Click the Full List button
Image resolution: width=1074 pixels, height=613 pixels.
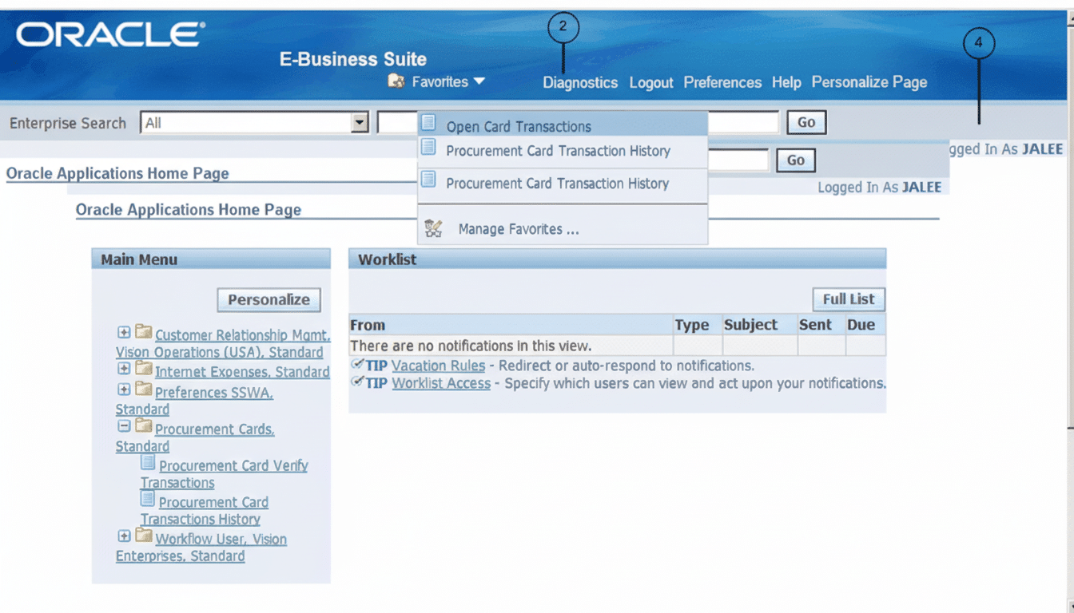(849, 299)
